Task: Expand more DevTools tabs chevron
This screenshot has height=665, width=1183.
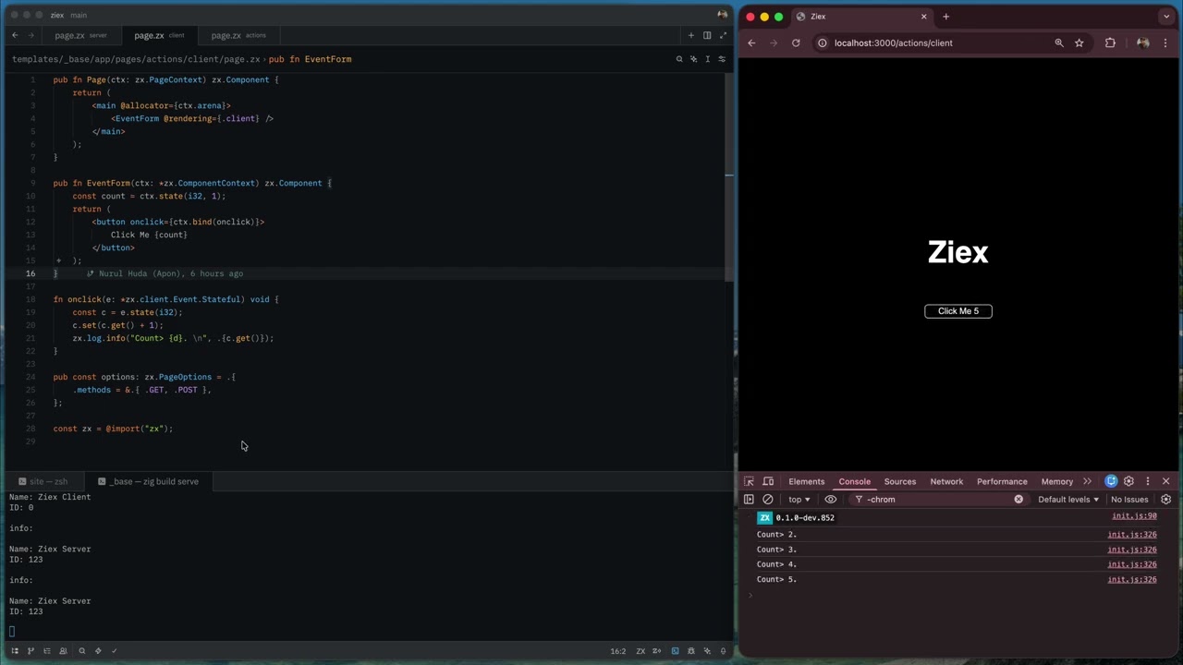Action: click(1087, 481)
